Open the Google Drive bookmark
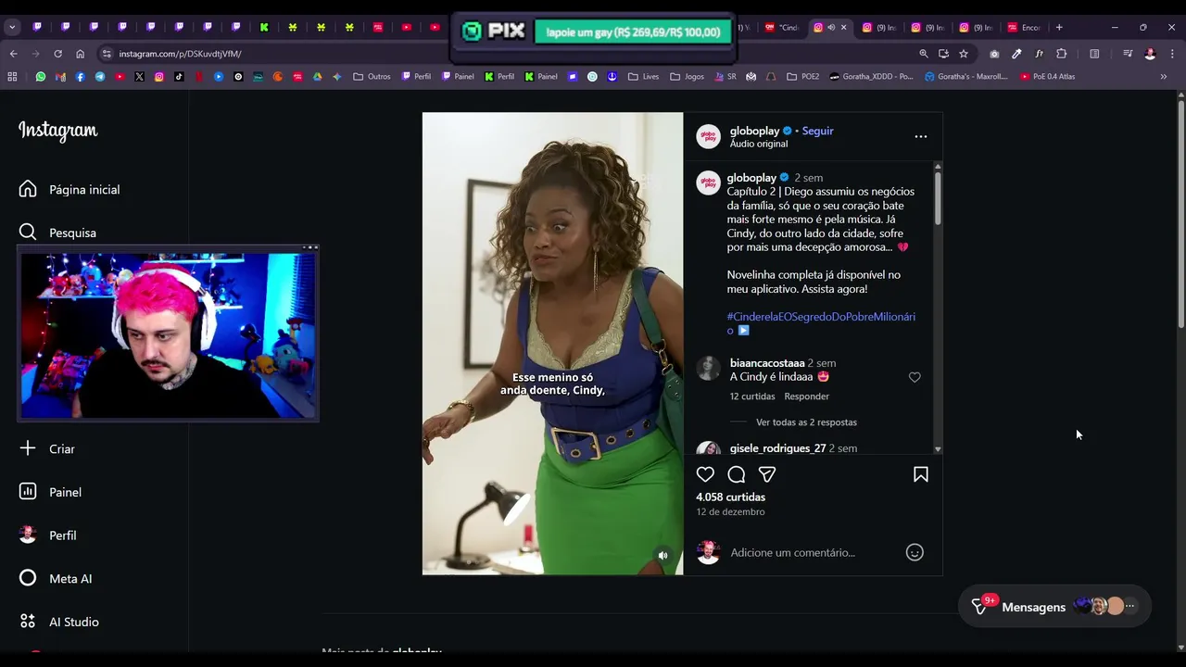The image size is (1186, 667). (x=317, y=77)
